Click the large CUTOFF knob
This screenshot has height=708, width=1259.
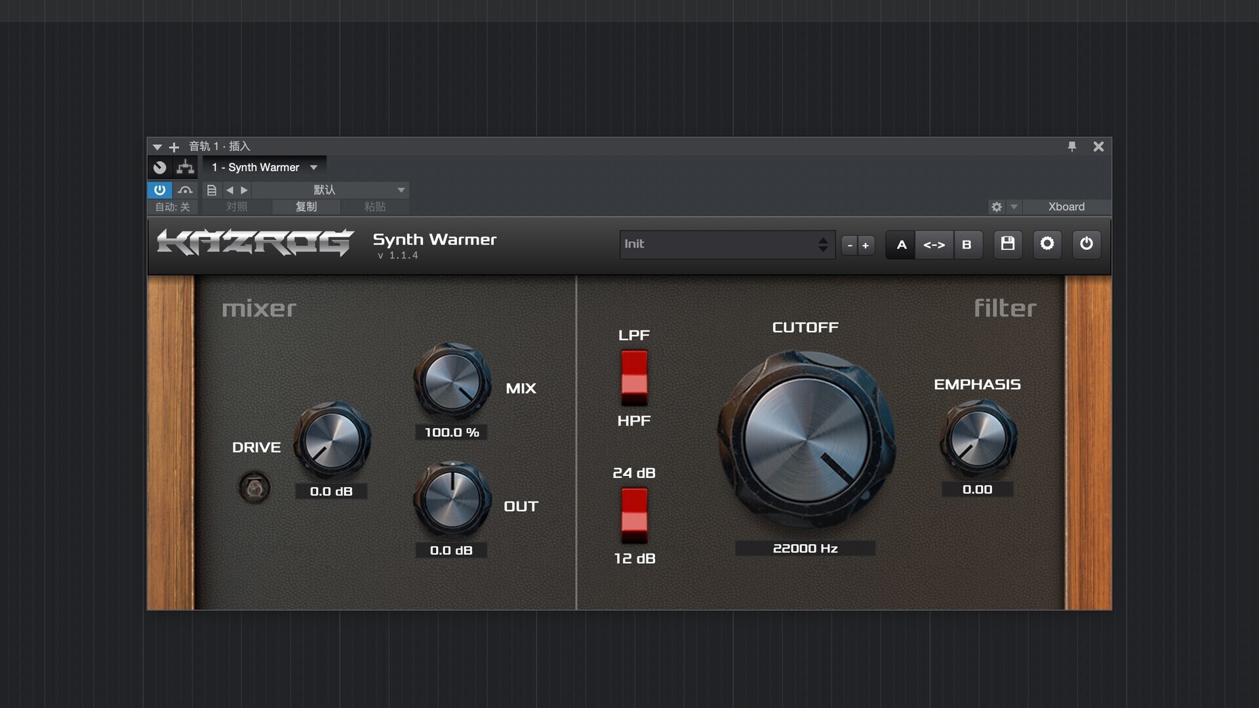tap(806, 439)
